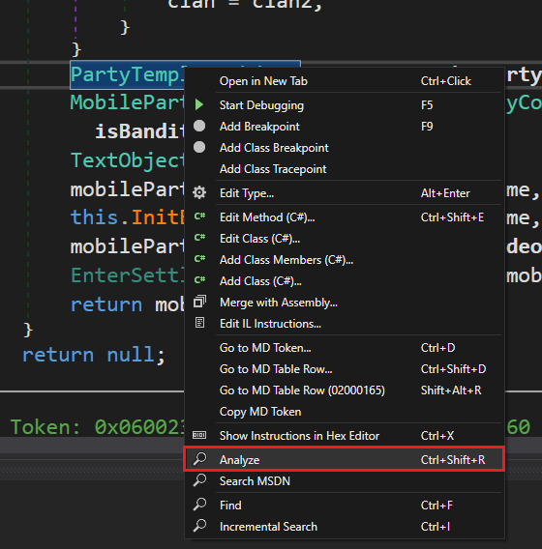Click the Merge with Assembly icon
This screenshot has height=549, width=542.
click(199, 302)
